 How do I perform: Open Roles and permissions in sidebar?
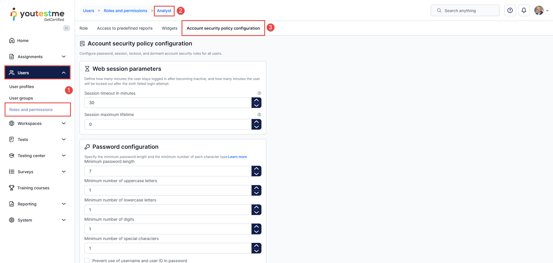pyautogui.click(x=31, y=110)
